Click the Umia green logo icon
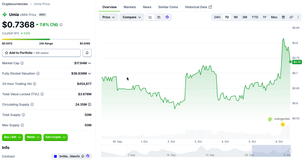This screenshot has width=303, height=161. pos(5,15)
